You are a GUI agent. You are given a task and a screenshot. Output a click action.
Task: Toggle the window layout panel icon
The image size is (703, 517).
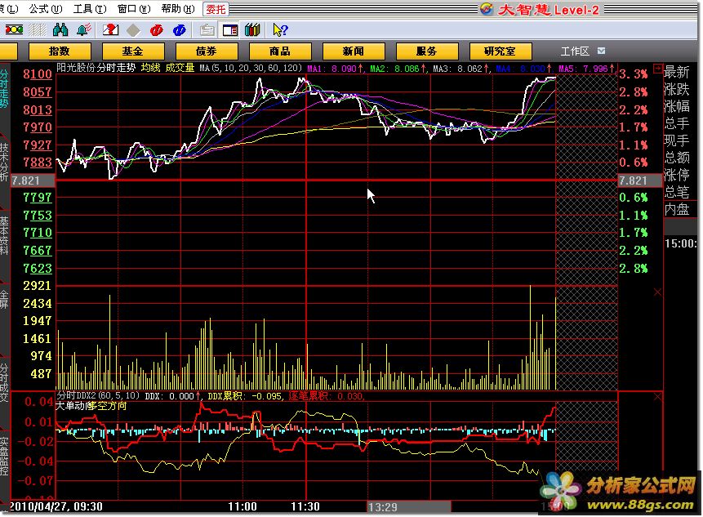pyautogui.click(x=230, y=30)
